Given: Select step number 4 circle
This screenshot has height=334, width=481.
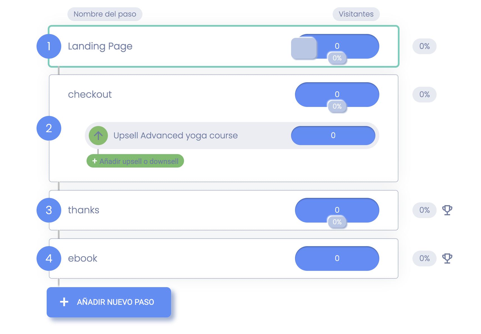Looking at the screenshot, I should 49,258.
